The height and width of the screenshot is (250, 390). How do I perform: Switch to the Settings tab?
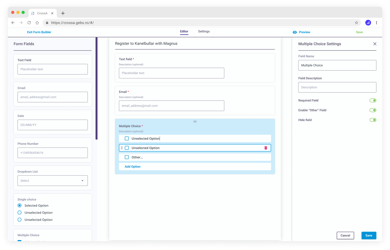point(204,31)
